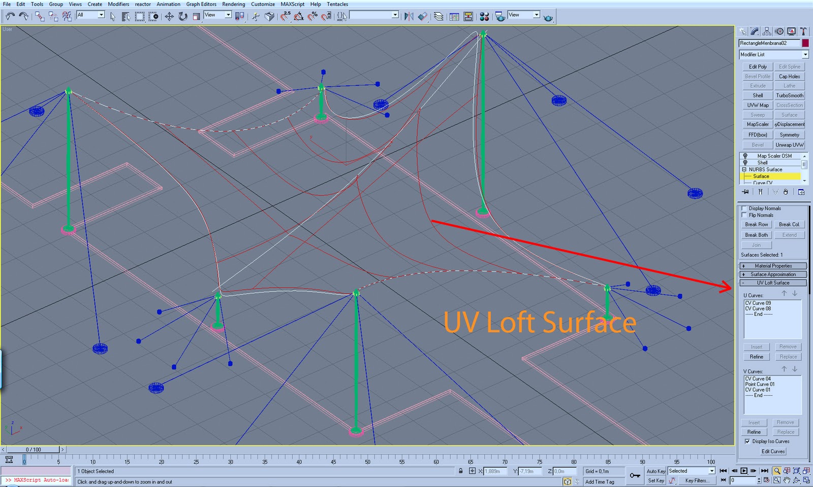Click the TurboSmooth modifier button
This screenshot has height=487, width=813.
coord(790,95)
